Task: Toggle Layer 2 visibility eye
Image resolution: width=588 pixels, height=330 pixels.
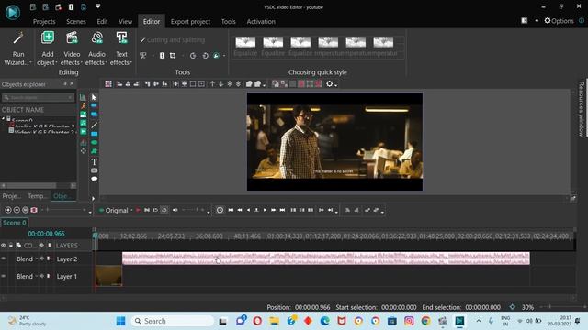Action: [4, 258]
